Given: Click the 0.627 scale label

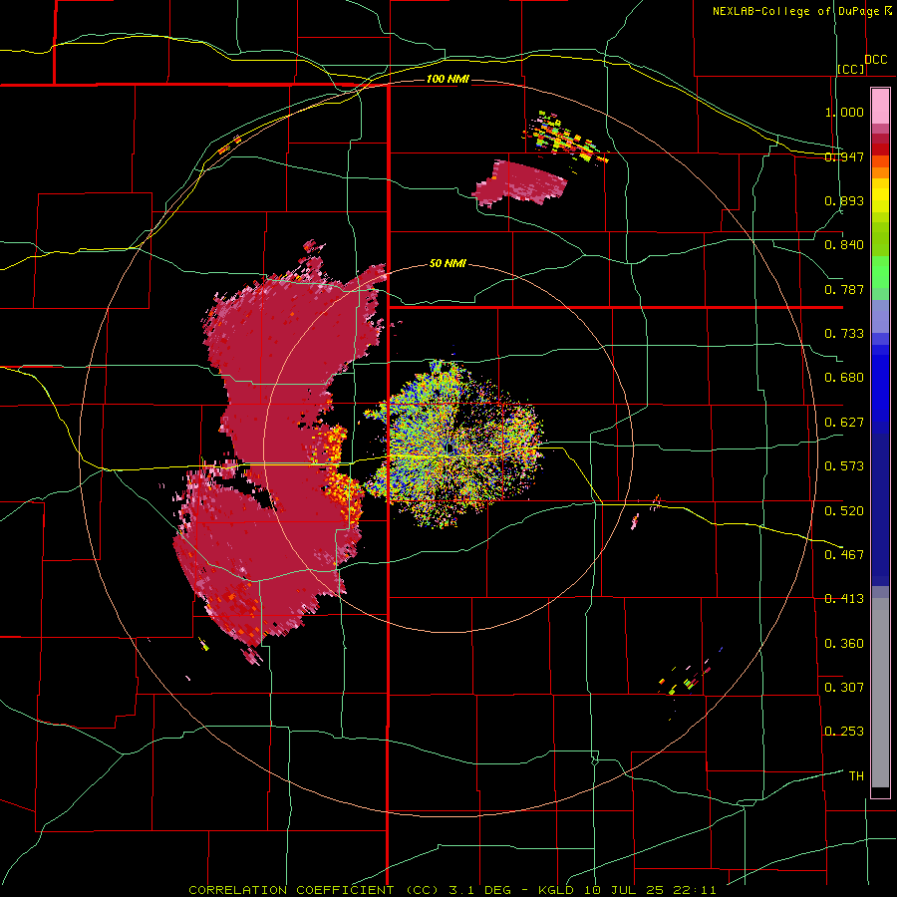Looking at the screenshot, I should coord(844,423).
